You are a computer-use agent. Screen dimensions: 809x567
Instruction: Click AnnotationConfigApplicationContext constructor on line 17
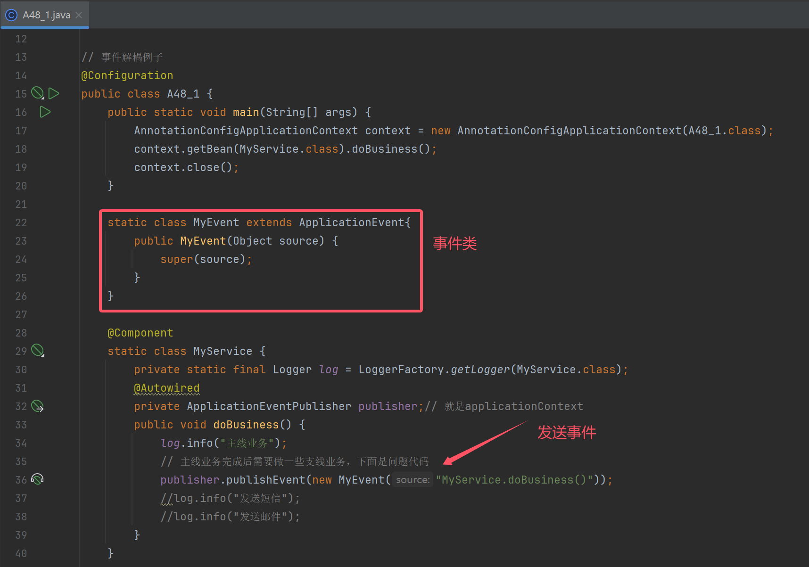pos(570,131)
